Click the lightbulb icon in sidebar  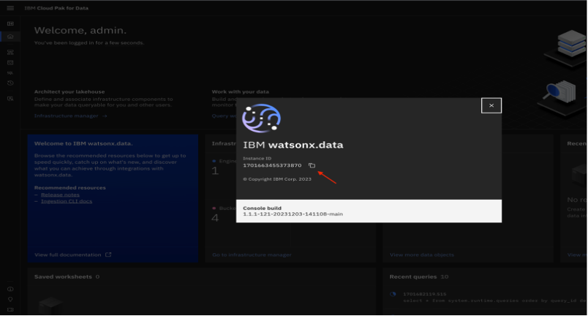pyautogui.click(x=10, y=300)
